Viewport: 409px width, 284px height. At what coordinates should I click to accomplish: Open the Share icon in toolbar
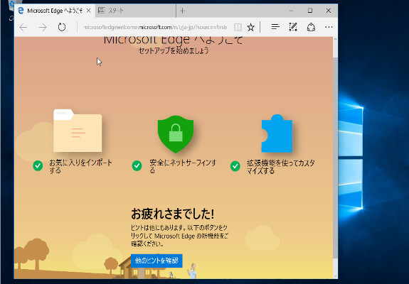311,27
